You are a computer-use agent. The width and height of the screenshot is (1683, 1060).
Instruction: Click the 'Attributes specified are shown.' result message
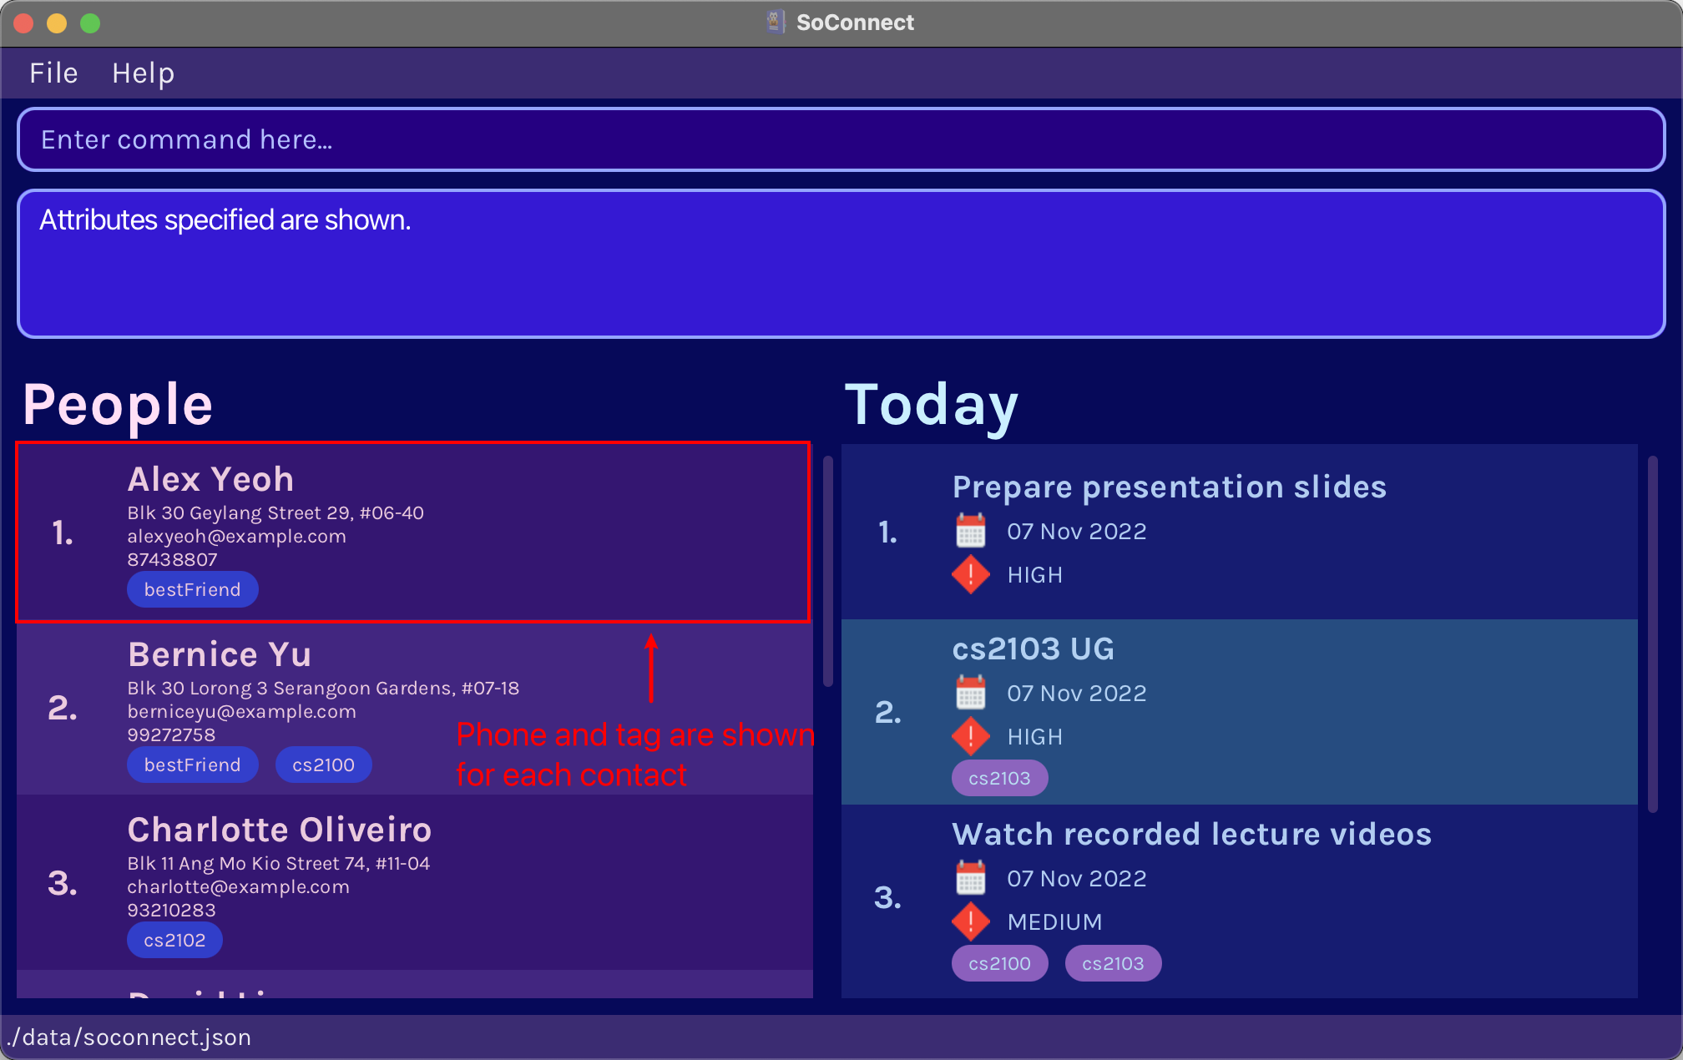click(225, 220)
